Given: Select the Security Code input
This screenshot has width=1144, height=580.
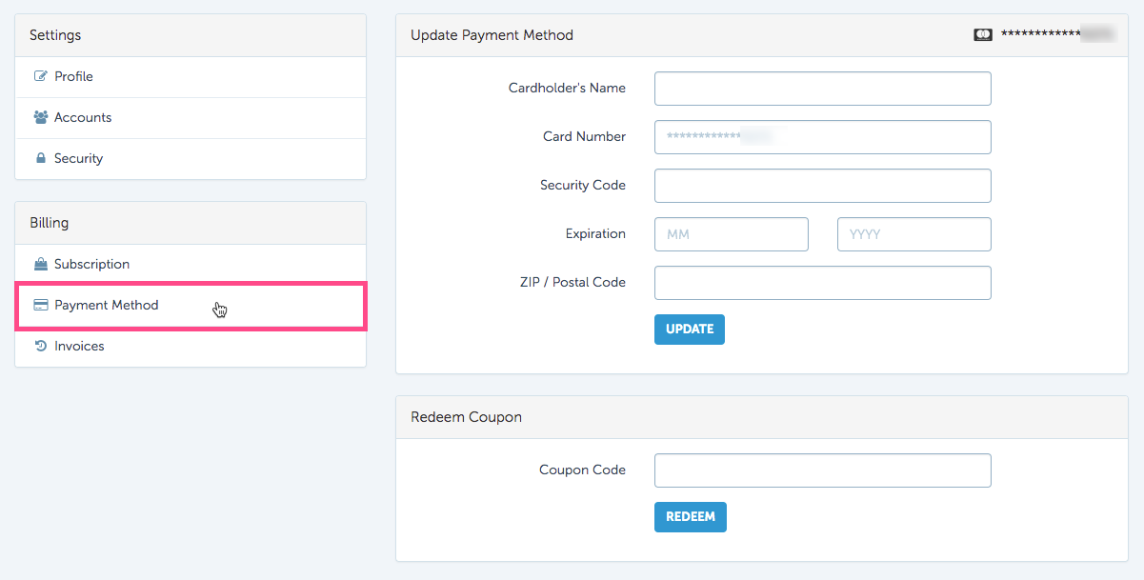Looking at the screenshot, I should (x=823, y=186).
